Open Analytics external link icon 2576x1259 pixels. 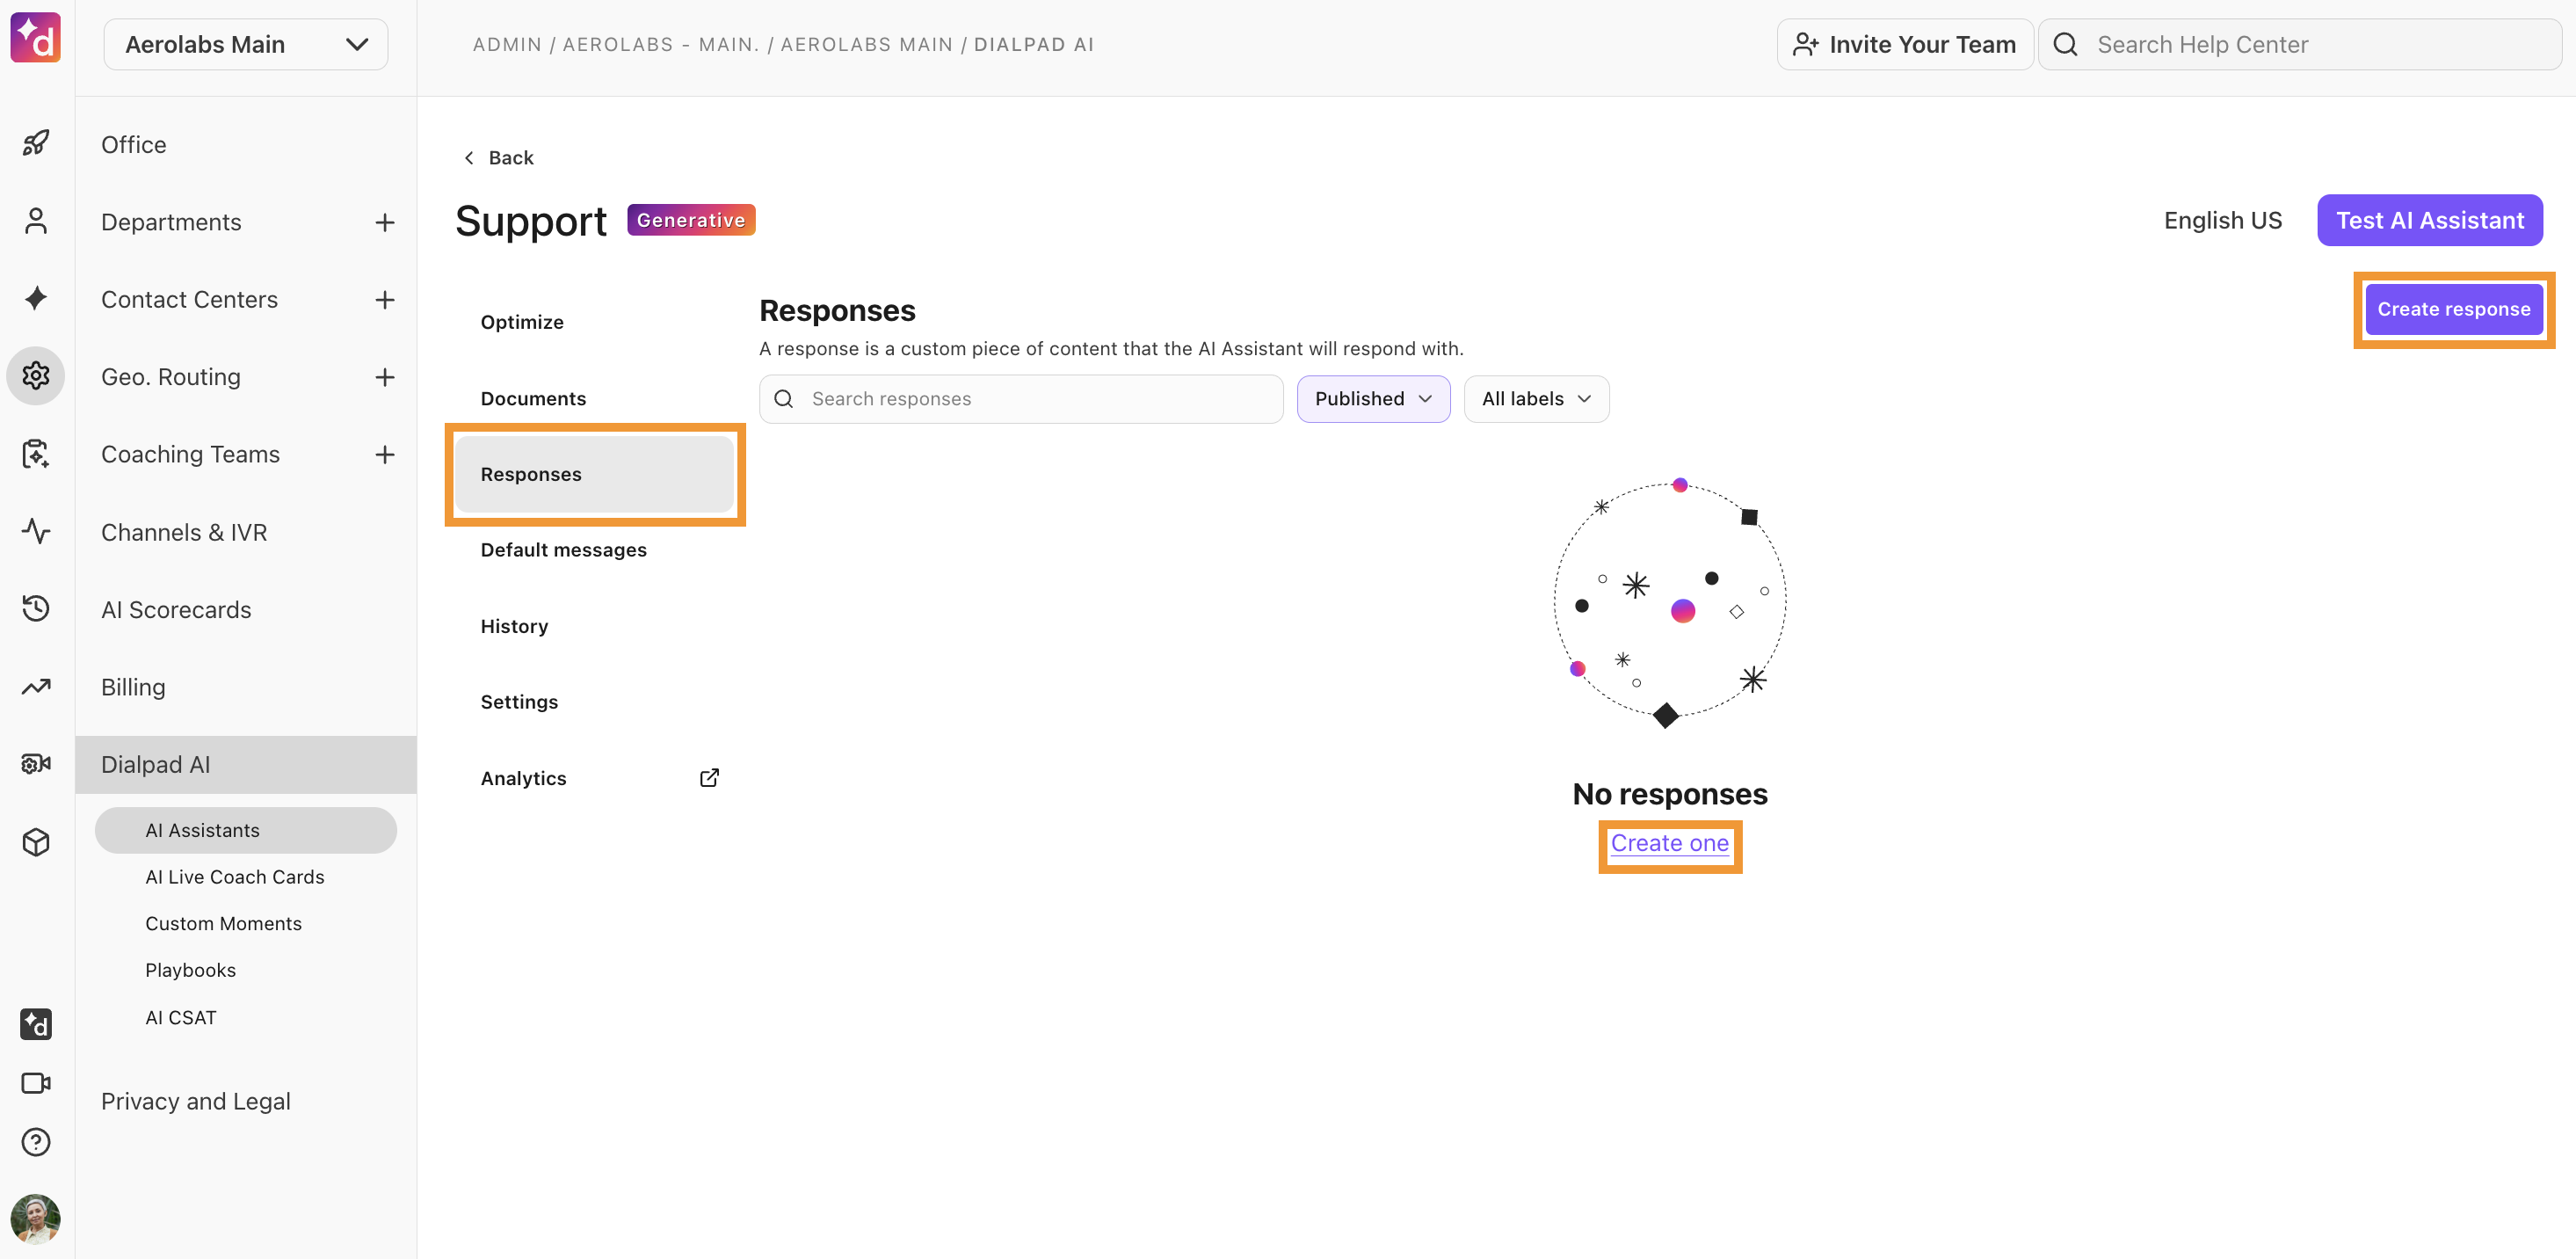pos(709,778)
